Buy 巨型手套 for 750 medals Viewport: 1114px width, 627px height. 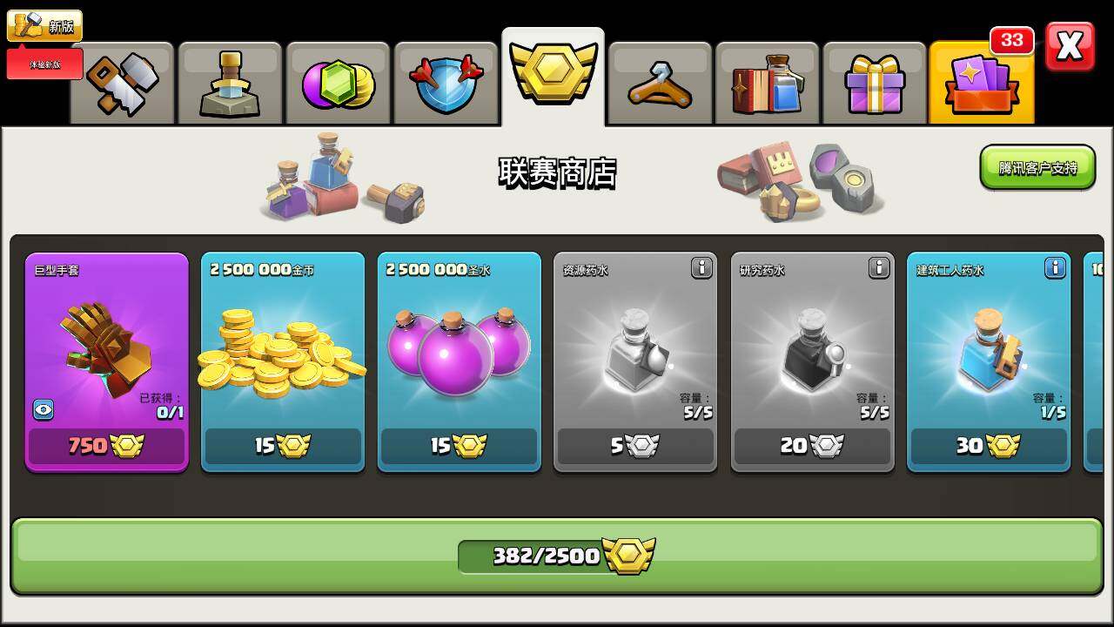[x=106, y=446]
